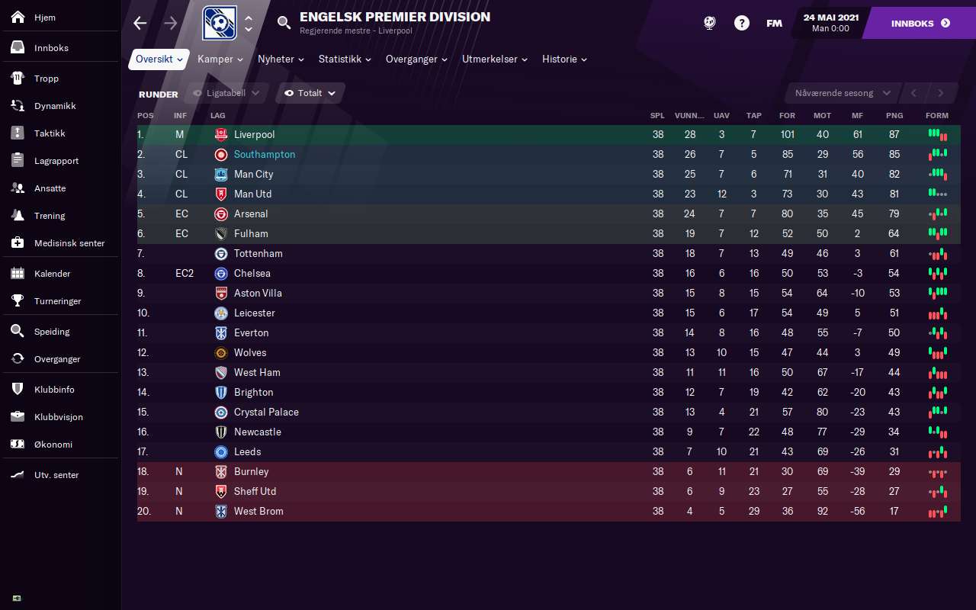
Task: Click the back arrow navigation icon
Action: click(140, 23)
